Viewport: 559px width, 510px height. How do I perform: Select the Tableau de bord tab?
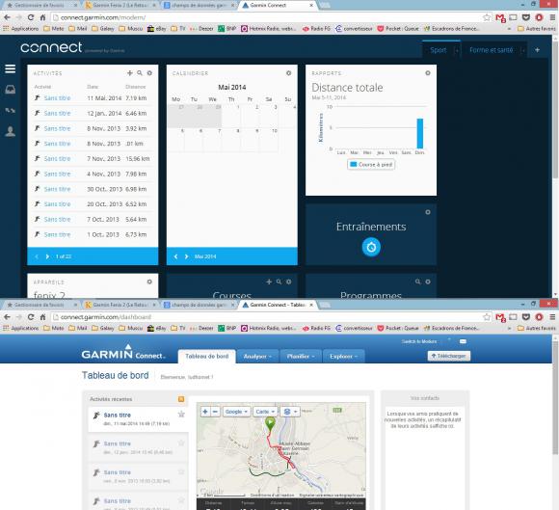[207, 357]
